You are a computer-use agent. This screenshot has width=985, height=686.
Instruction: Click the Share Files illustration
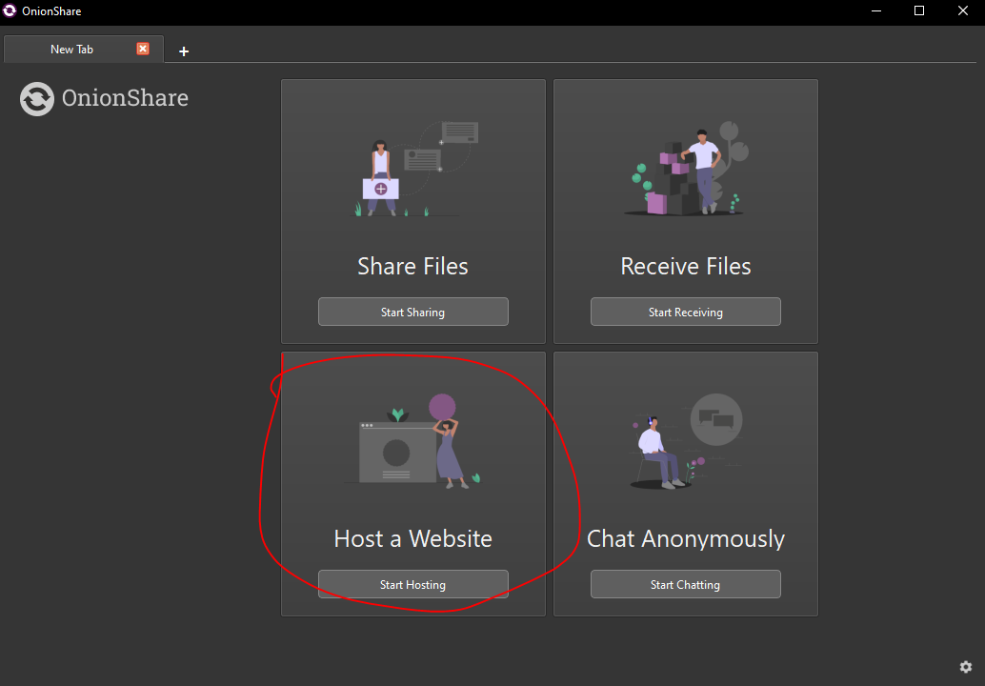tap(414, 169)
